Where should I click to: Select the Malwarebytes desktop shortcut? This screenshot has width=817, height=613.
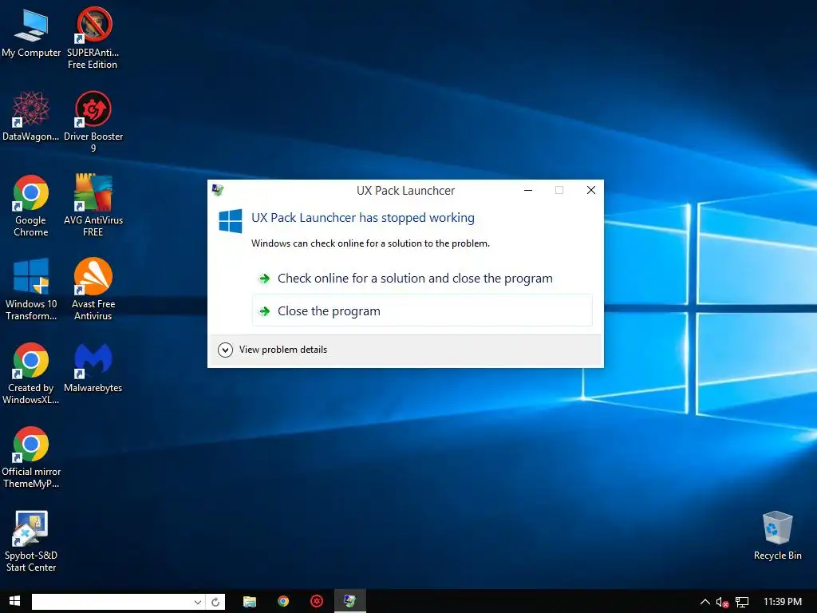(x=93, y=367)
